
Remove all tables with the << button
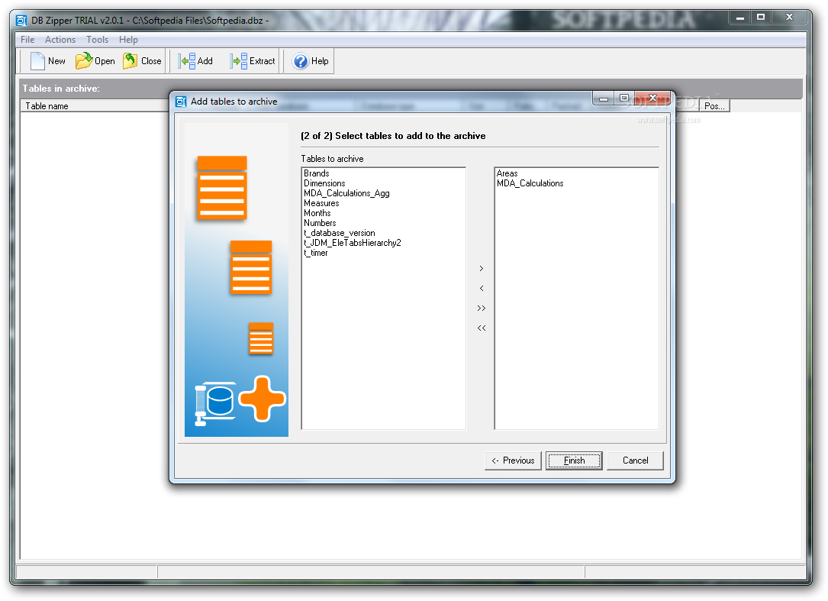pos(481,328)
